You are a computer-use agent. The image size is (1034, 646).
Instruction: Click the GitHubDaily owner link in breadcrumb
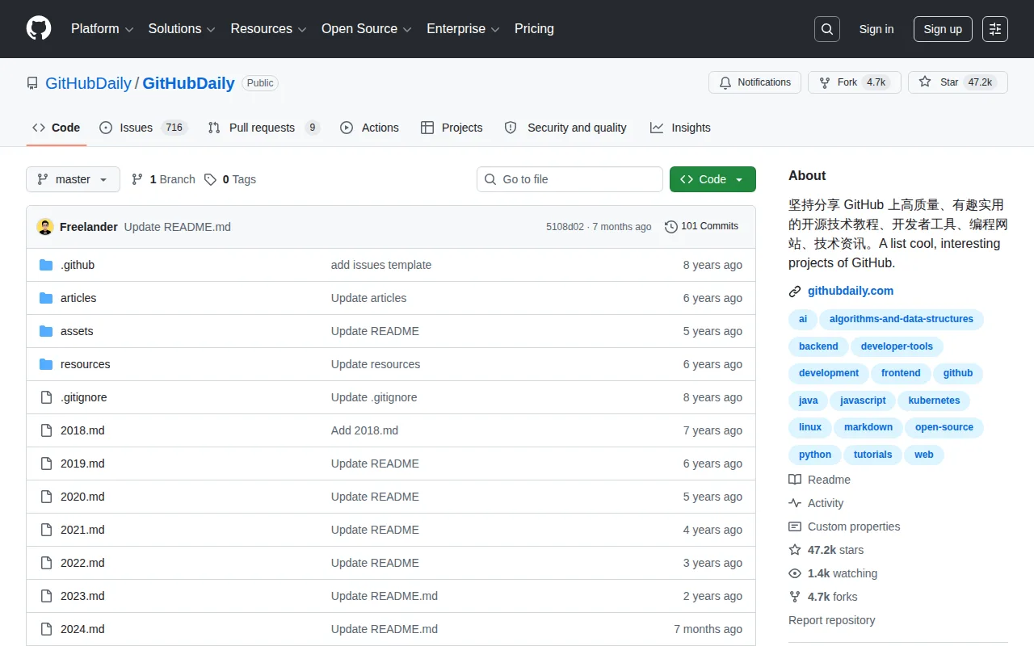click(x=88, y=83)
